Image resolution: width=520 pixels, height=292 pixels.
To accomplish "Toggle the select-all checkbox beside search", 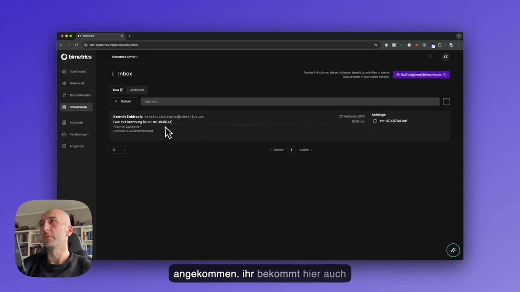I will pos(446,101).
